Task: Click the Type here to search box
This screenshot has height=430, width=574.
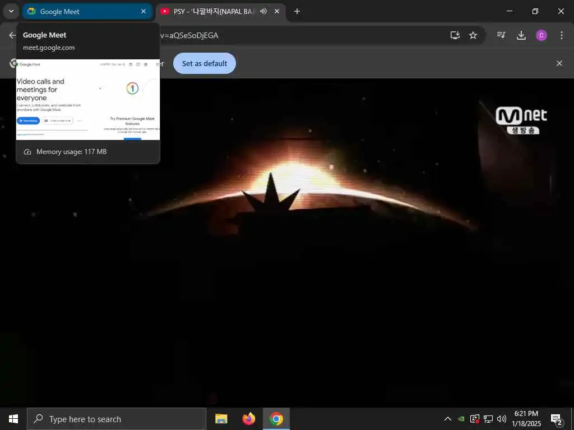Action: point(117,419)
